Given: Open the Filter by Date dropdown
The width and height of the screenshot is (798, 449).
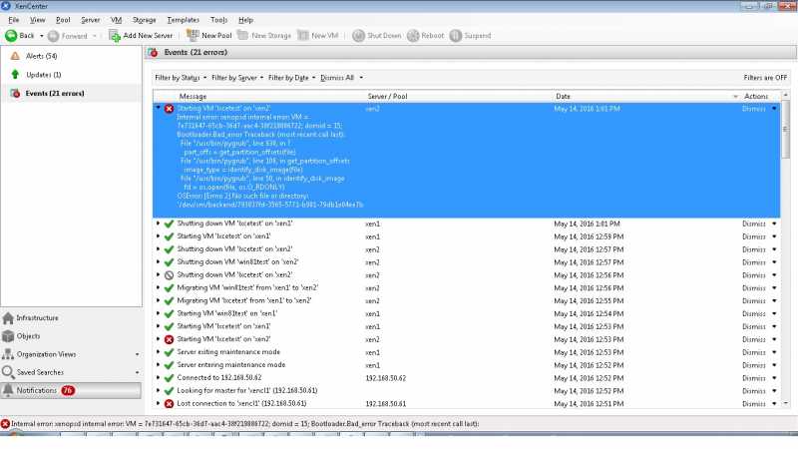Looking at the screenshot, I should (x=291, y=77).
